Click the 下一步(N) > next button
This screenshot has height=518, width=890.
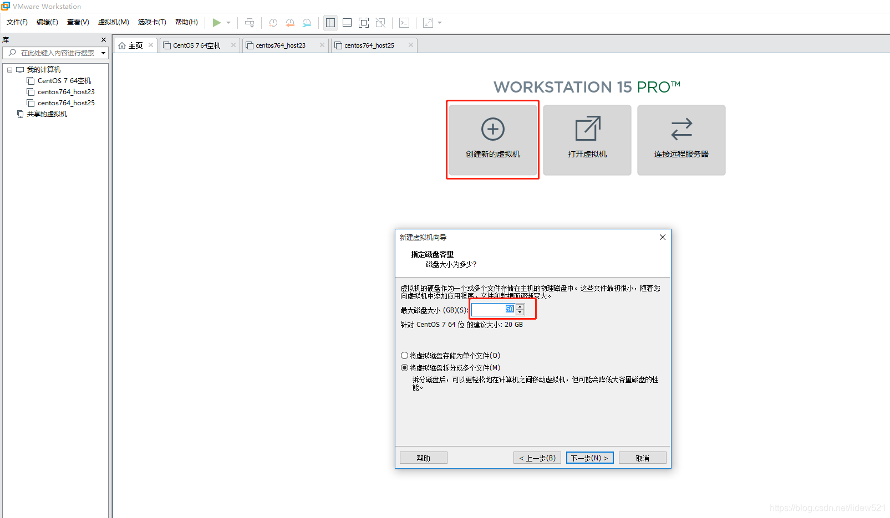tap(589, 458)
